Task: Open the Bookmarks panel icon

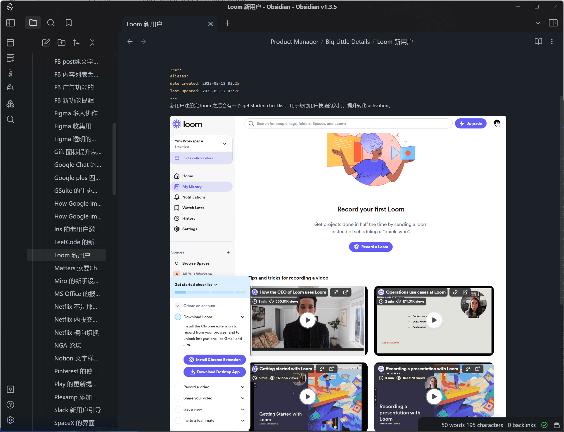Action: pyautogui.click(x=69, y=23)
